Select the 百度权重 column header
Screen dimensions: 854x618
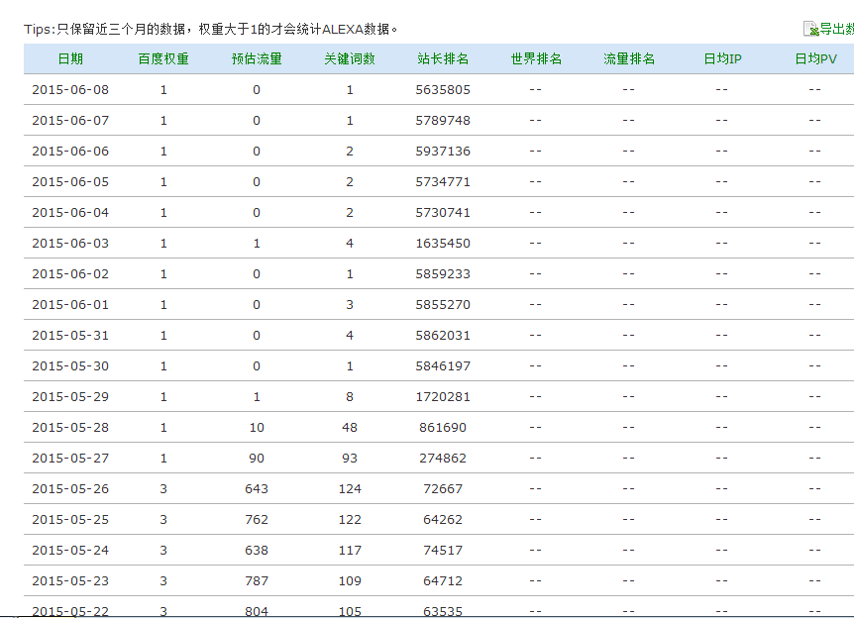point(163,59)
